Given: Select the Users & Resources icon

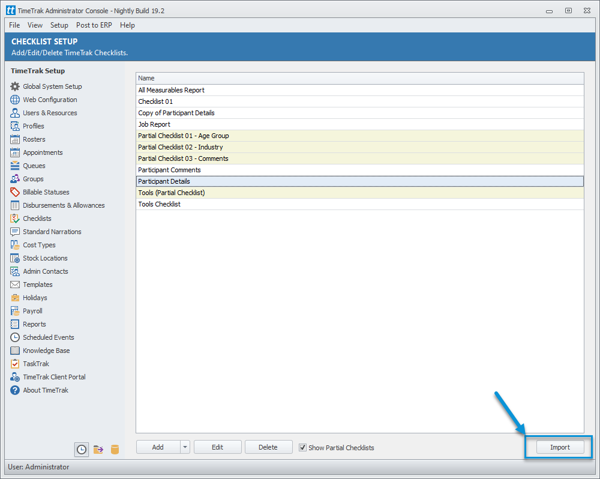Looking at the screenshot, I should pyautogui.click(x=15, y=113).
